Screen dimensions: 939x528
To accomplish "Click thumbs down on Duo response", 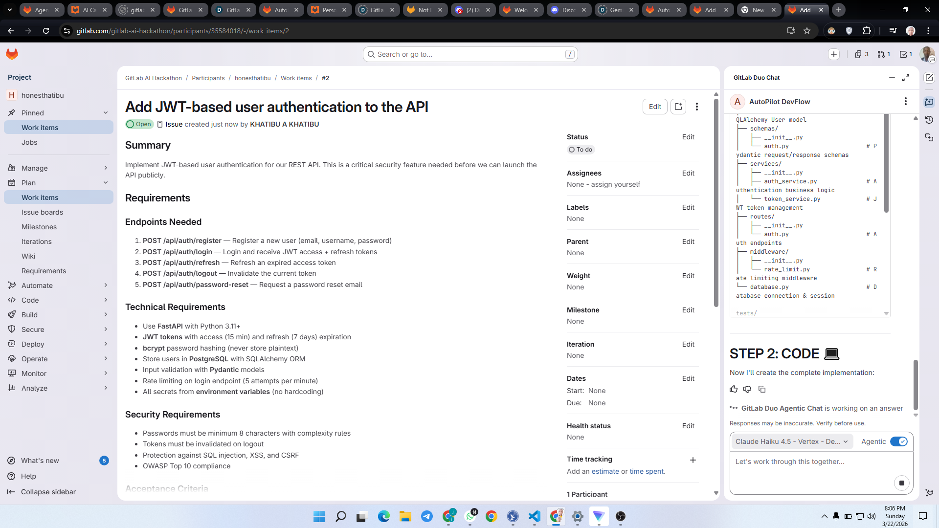I will 747,389.
